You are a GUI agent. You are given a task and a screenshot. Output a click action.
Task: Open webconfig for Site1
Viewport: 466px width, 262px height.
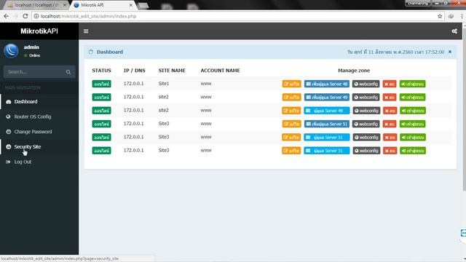[x=366, y=84]
